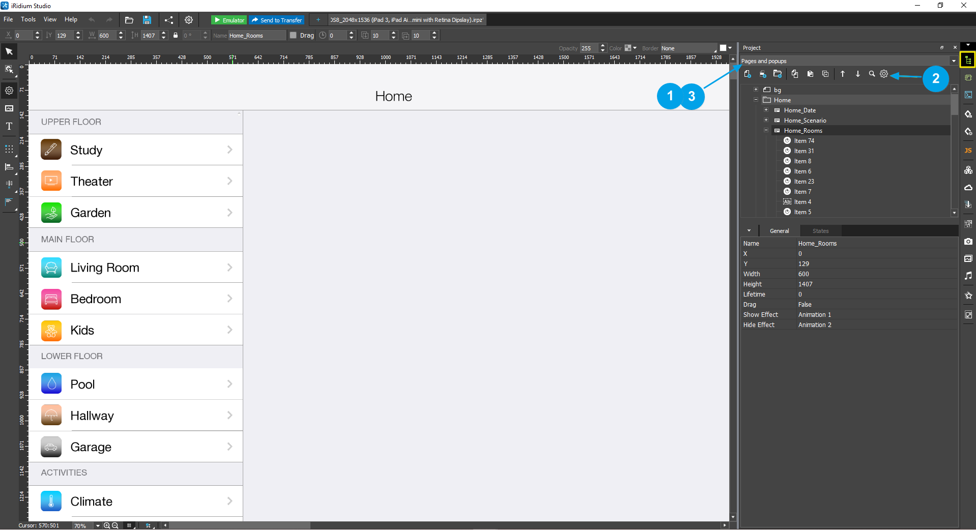Screen dimensions: 976x530
Task: Open the JS script editor in the right sidebar
Action: (968, 151)
